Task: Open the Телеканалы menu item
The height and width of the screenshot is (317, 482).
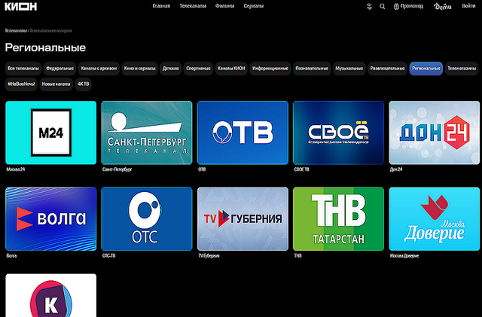Action: tap(193, 6)
